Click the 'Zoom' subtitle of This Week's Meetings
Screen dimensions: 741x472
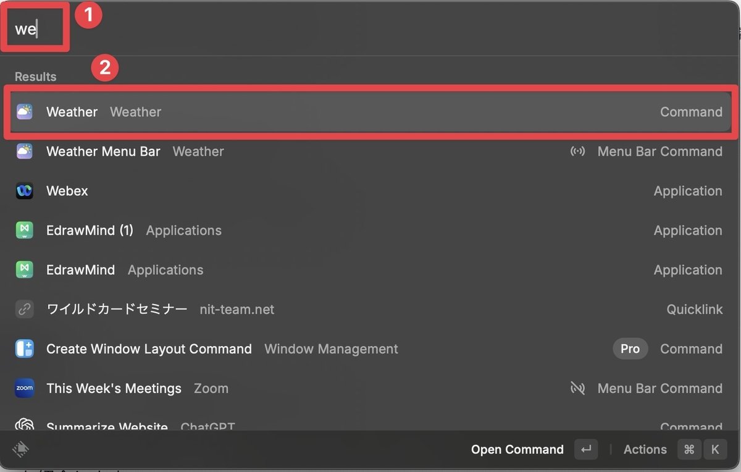[211, 389]
